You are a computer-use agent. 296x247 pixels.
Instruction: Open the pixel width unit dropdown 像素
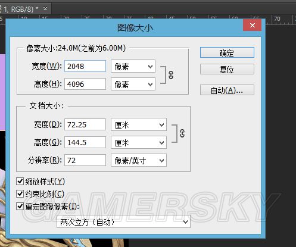pos(133,66)
